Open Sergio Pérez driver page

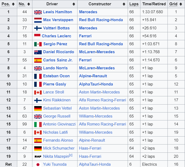coord(55,44)
